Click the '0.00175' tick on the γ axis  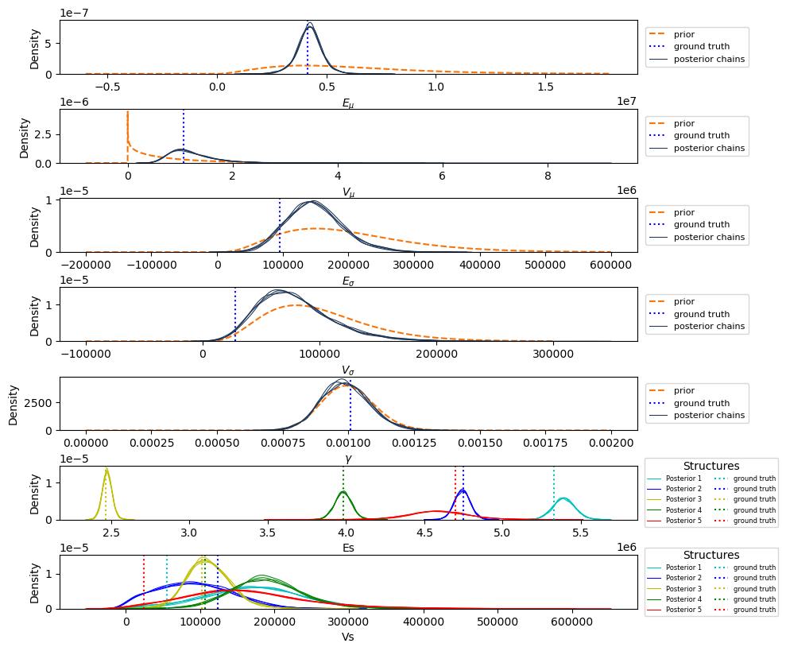[x=545, y=443]
